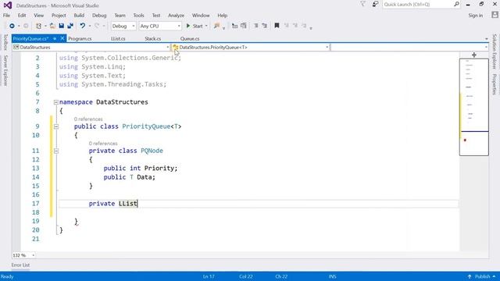Click the Visual Studio logo icon
Image resolution: width=500 pixels, height=281 pixels.
click(x=8, y=5)
